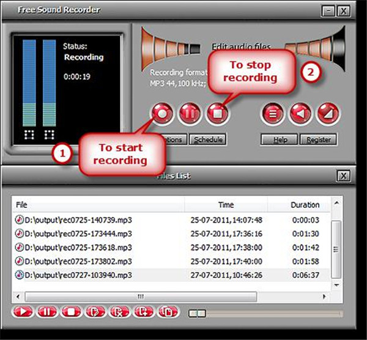Viewport: 367px width, 340px height.
Task: Click the duration value 0:06:37
Action: click(x=306, y=275)
